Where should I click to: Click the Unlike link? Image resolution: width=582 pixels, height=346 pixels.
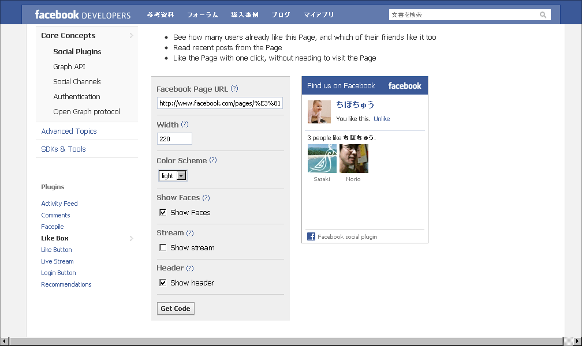(382, 119)
